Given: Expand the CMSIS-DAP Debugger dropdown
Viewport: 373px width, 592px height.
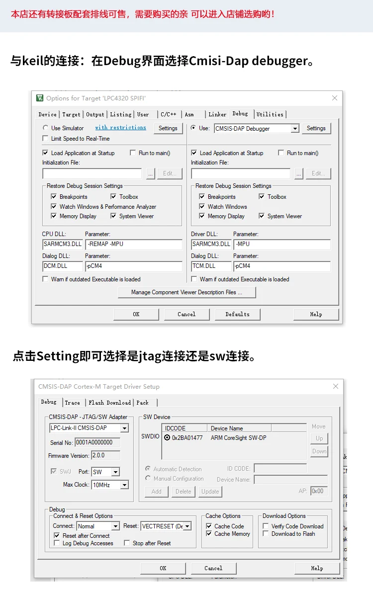Looking at the screenshot, I should [295, 129].
